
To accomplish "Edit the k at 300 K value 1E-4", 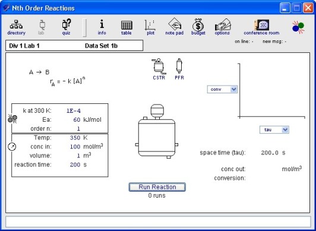I will point(74,111).
